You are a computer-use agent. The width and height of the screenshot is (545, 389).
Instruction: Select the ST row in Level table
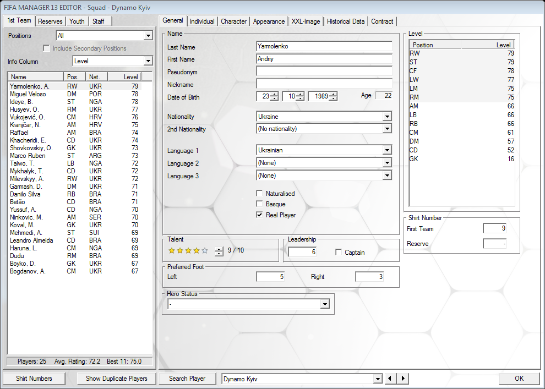pos(462,62)
